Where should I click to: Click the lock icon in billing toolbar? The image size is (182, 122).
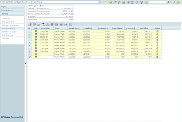point(47,24)
